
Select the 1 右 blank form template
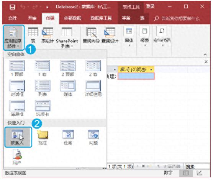pyautogui.click(x=43, y=68)
